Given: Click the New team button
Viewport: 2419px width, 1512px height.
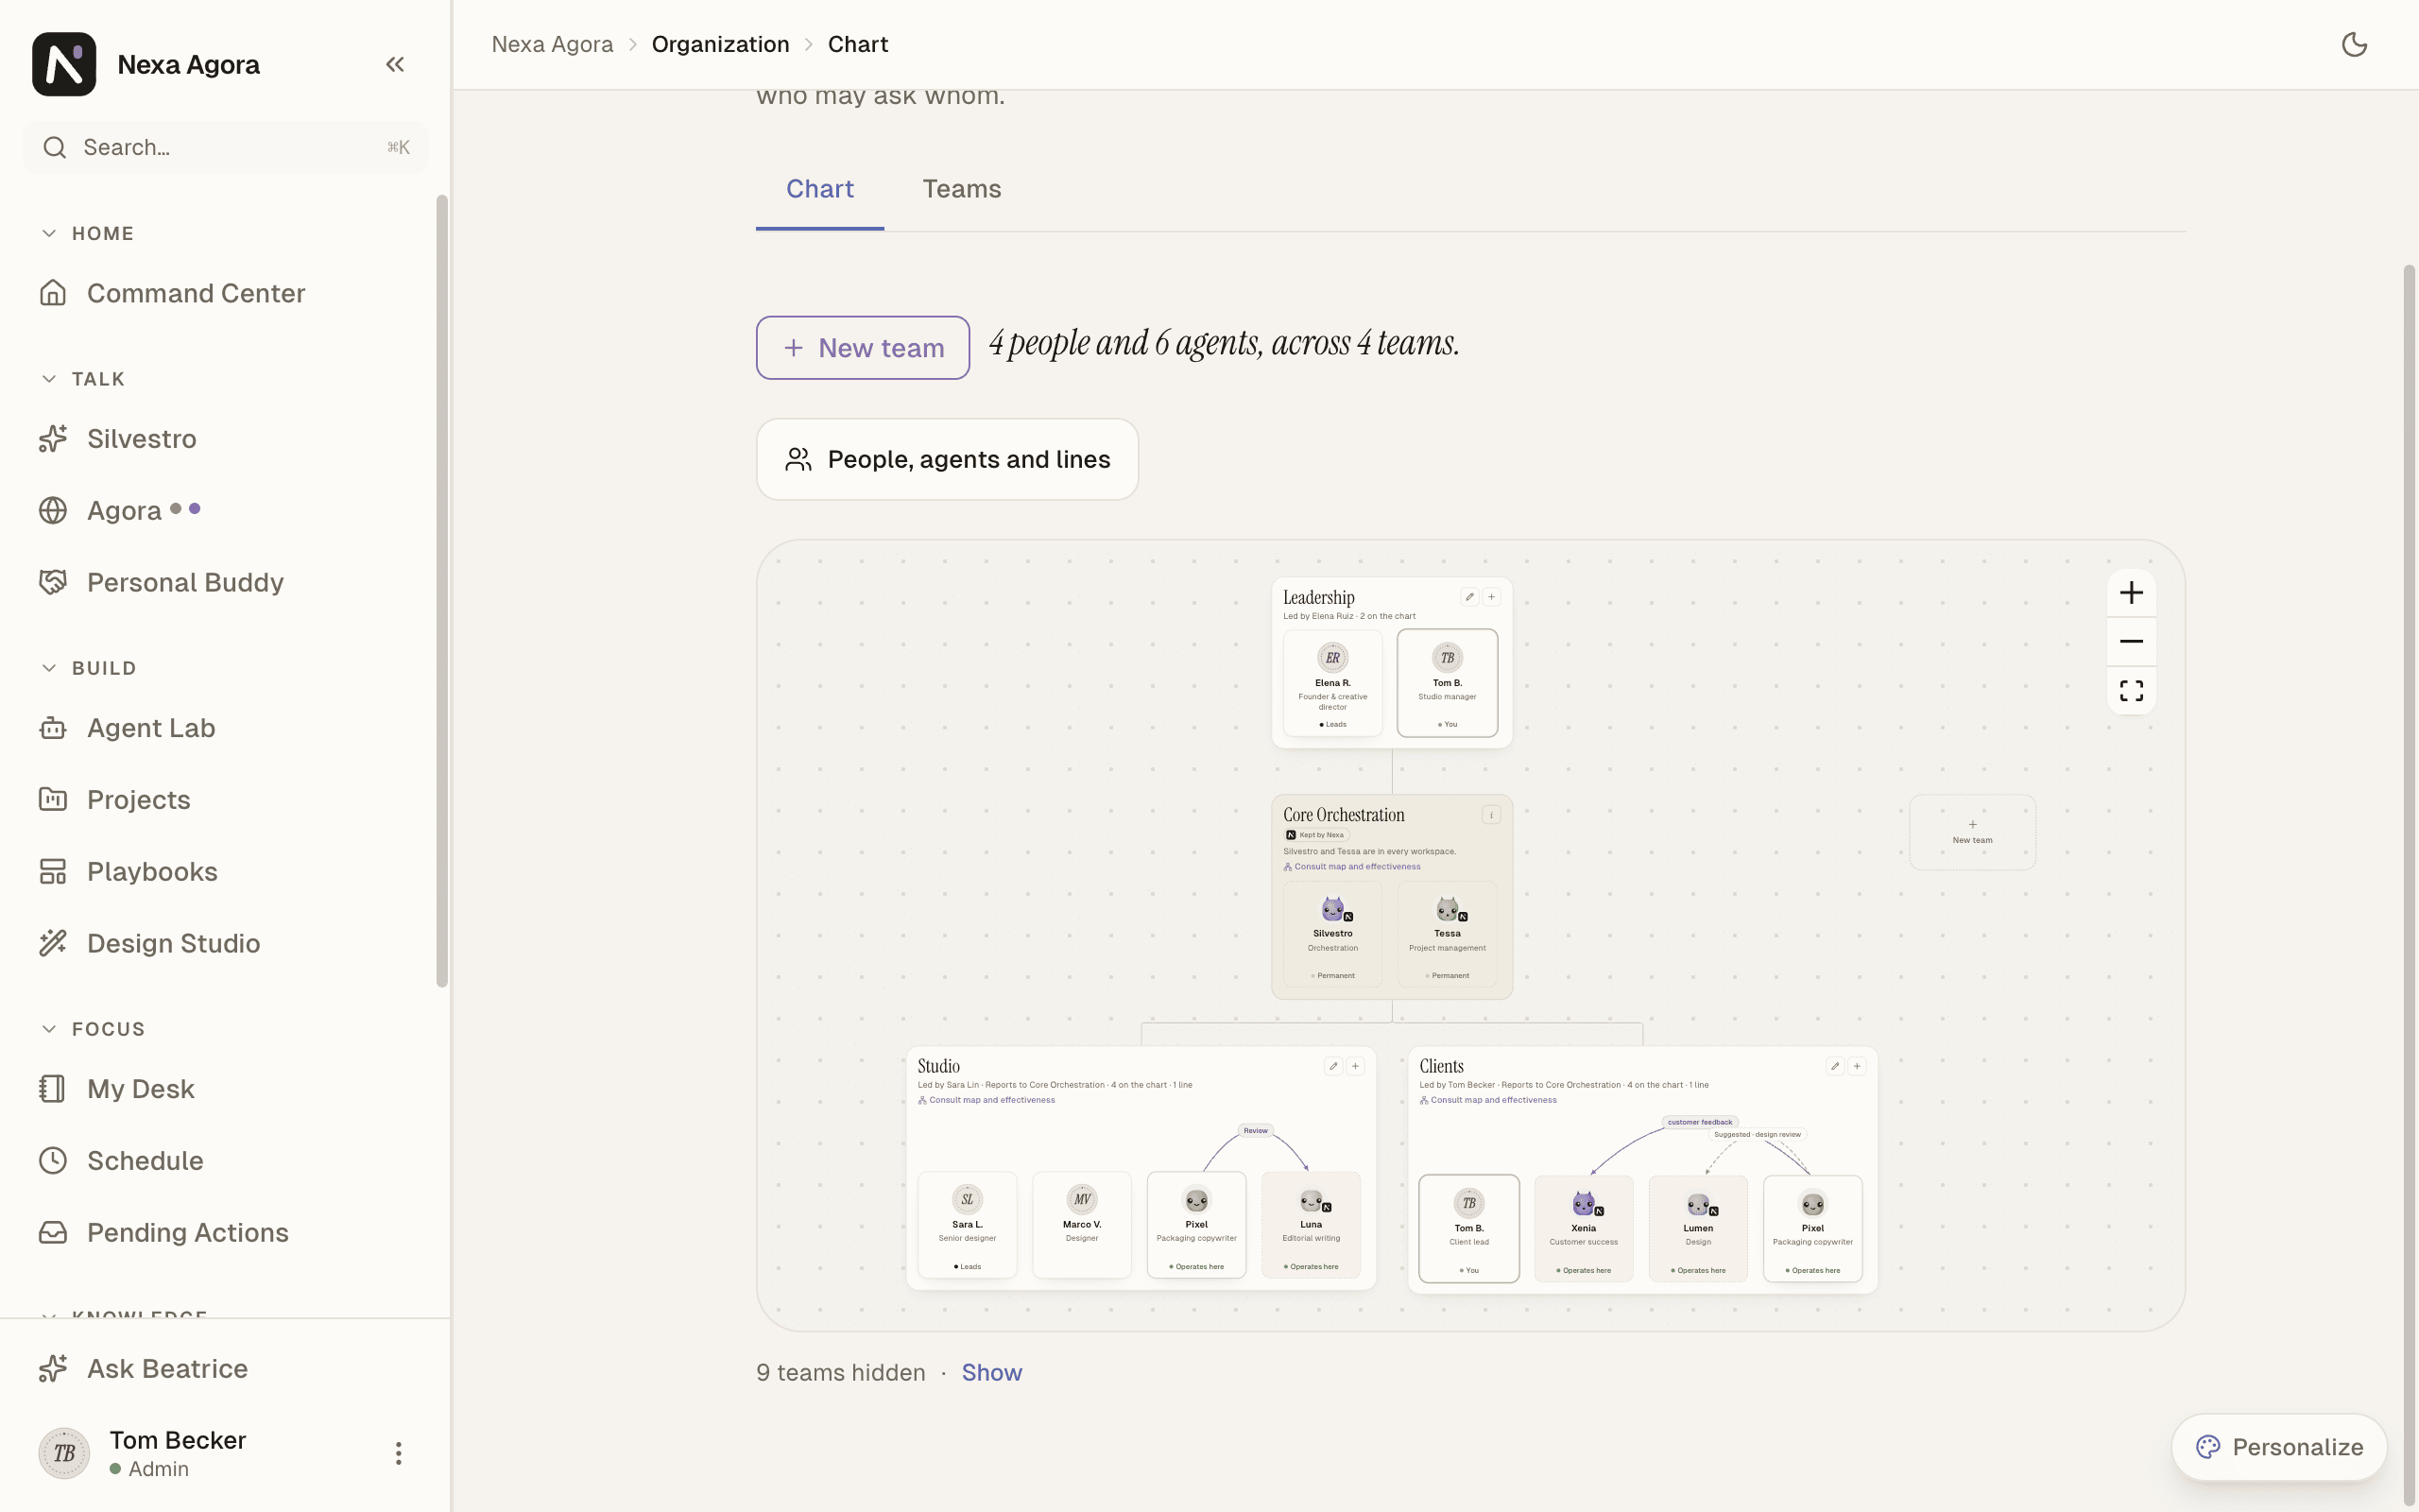Looking at the screenshot, I should [863, 348].
